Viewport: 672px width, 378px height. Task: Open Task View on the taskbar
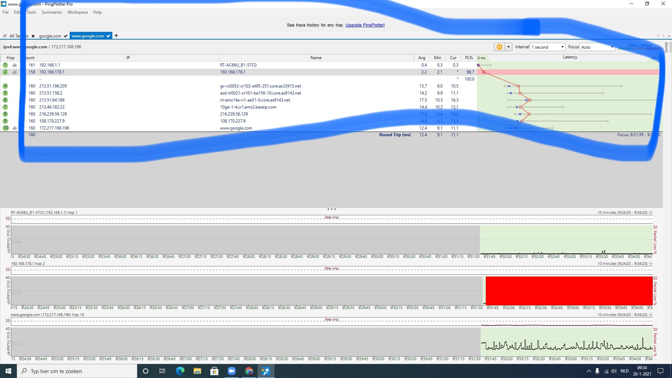click(162, 371)
